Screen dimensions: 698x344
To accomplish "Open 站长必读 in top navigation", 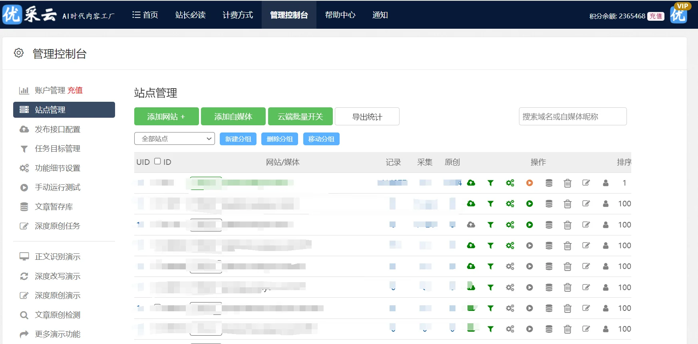I will click(x=191, y=15).
